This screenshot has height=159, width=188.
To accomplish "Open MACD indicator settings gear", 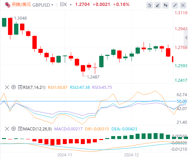I will pos(14,129).
